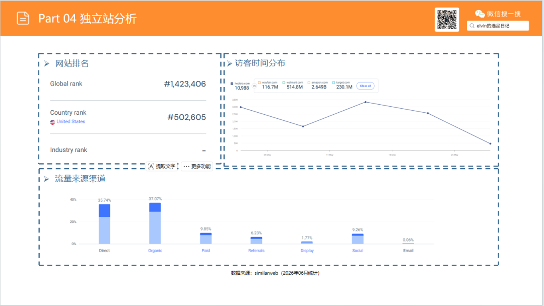Uncheck the hoobro.com checkbox

click(x=232, y=84)
